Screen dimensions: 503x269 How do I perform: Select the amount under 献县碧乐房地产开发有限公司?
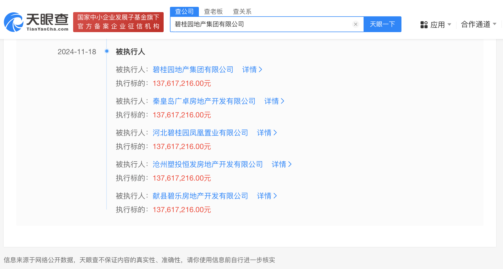[x=182, y=210]
